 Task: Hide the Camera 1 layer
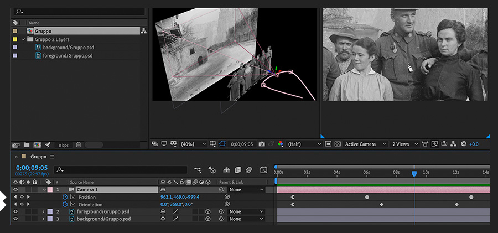click(15, 190)
